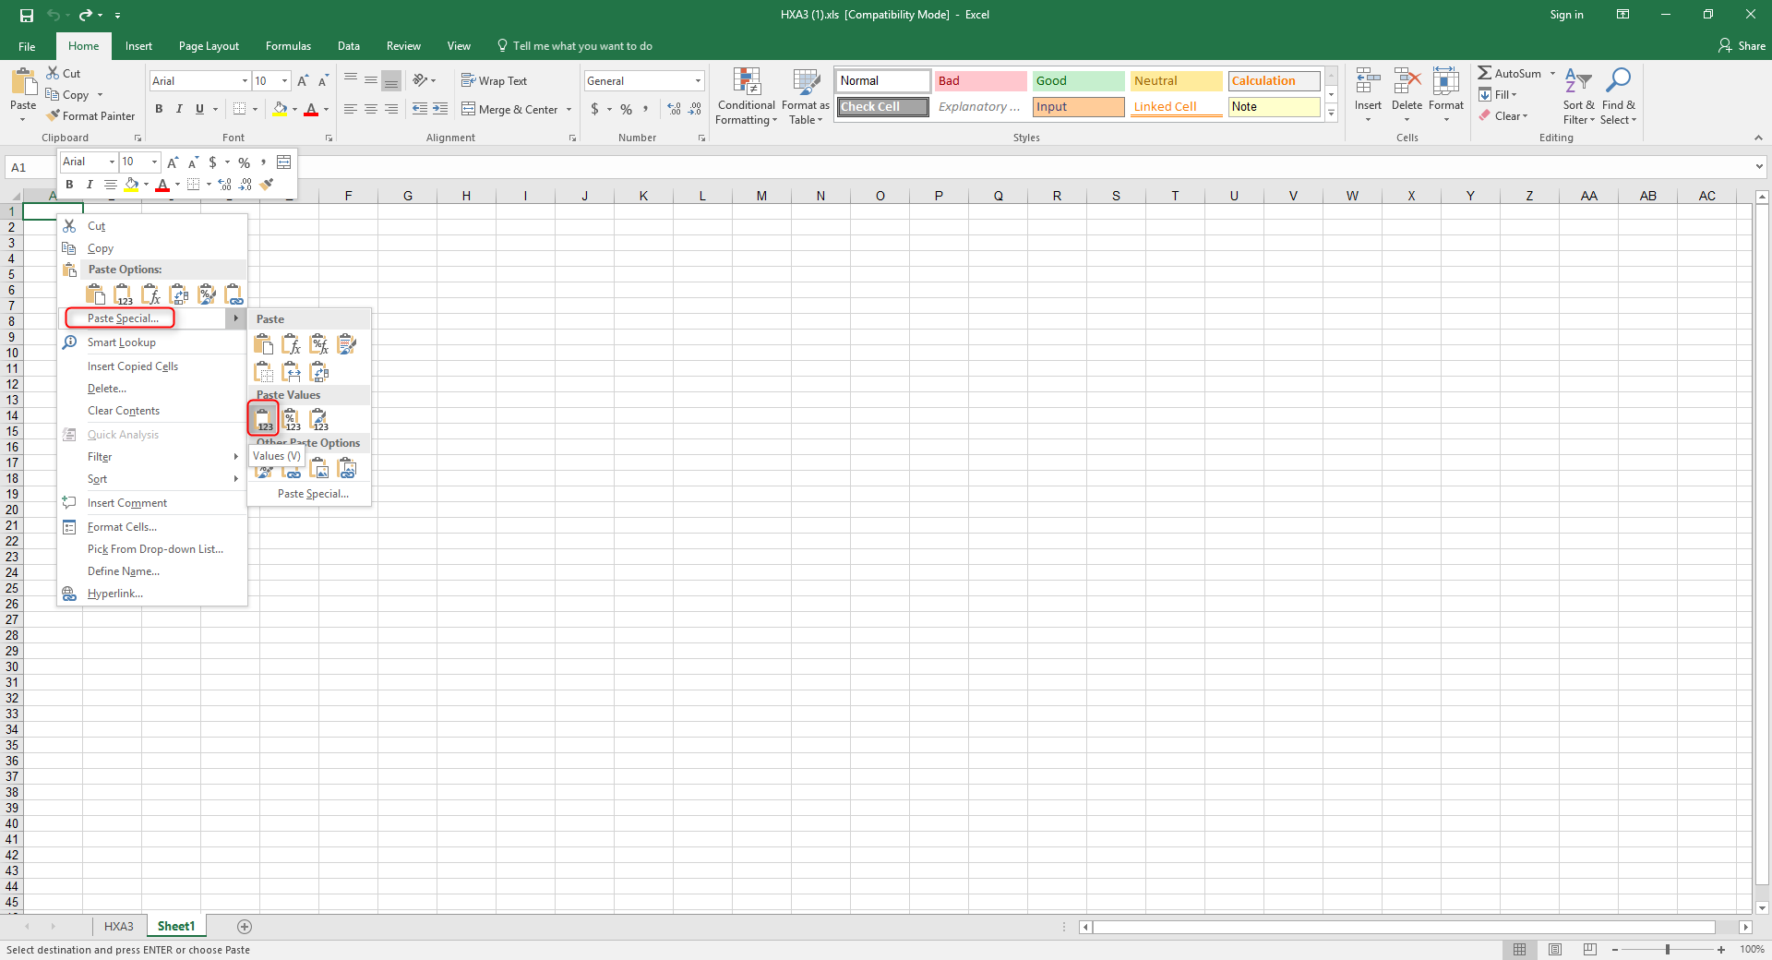1772x960 pixels.
Task: Click the Name Box showing A1
Action: tap(30, 167)
